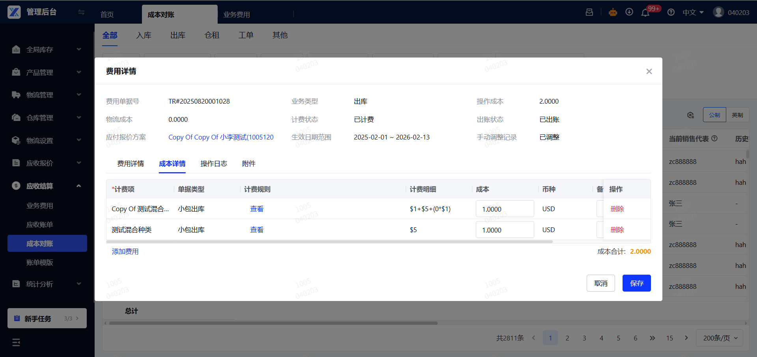Open 账单模版 in the sidebar
The image size is (757, 357).
[x=40, y=262]
